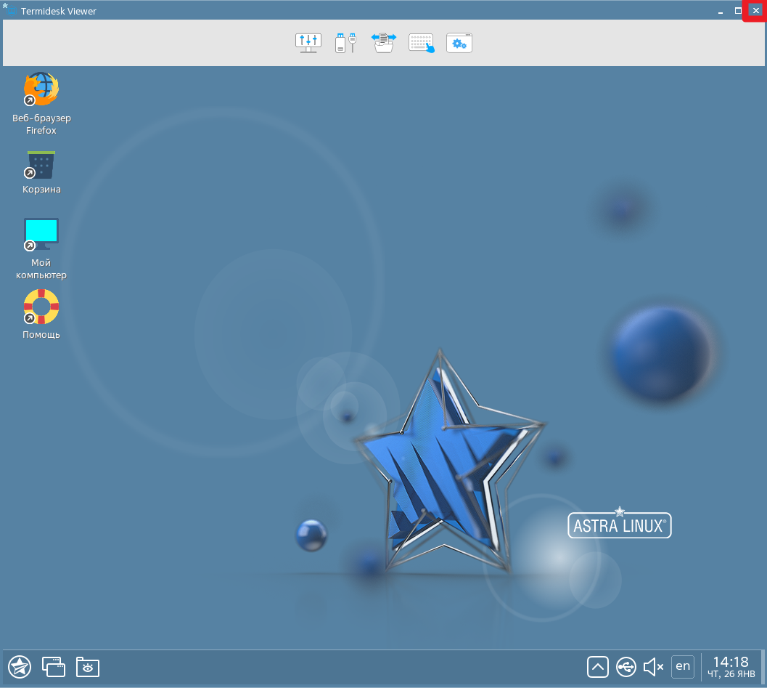Click the USB devices tray icon
This screenshot has height=688, width=767.
pos(626,666)
